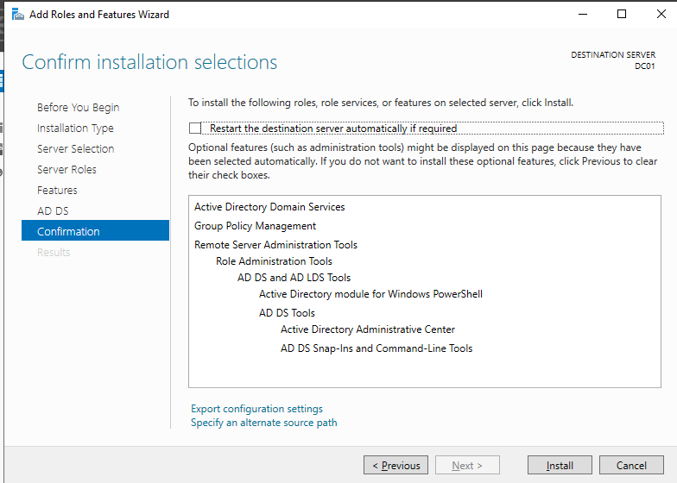The height and width of the screenshot is (483, 677).
Task: Click Remote Server Administration Tools entry
Action: point(276,245)
